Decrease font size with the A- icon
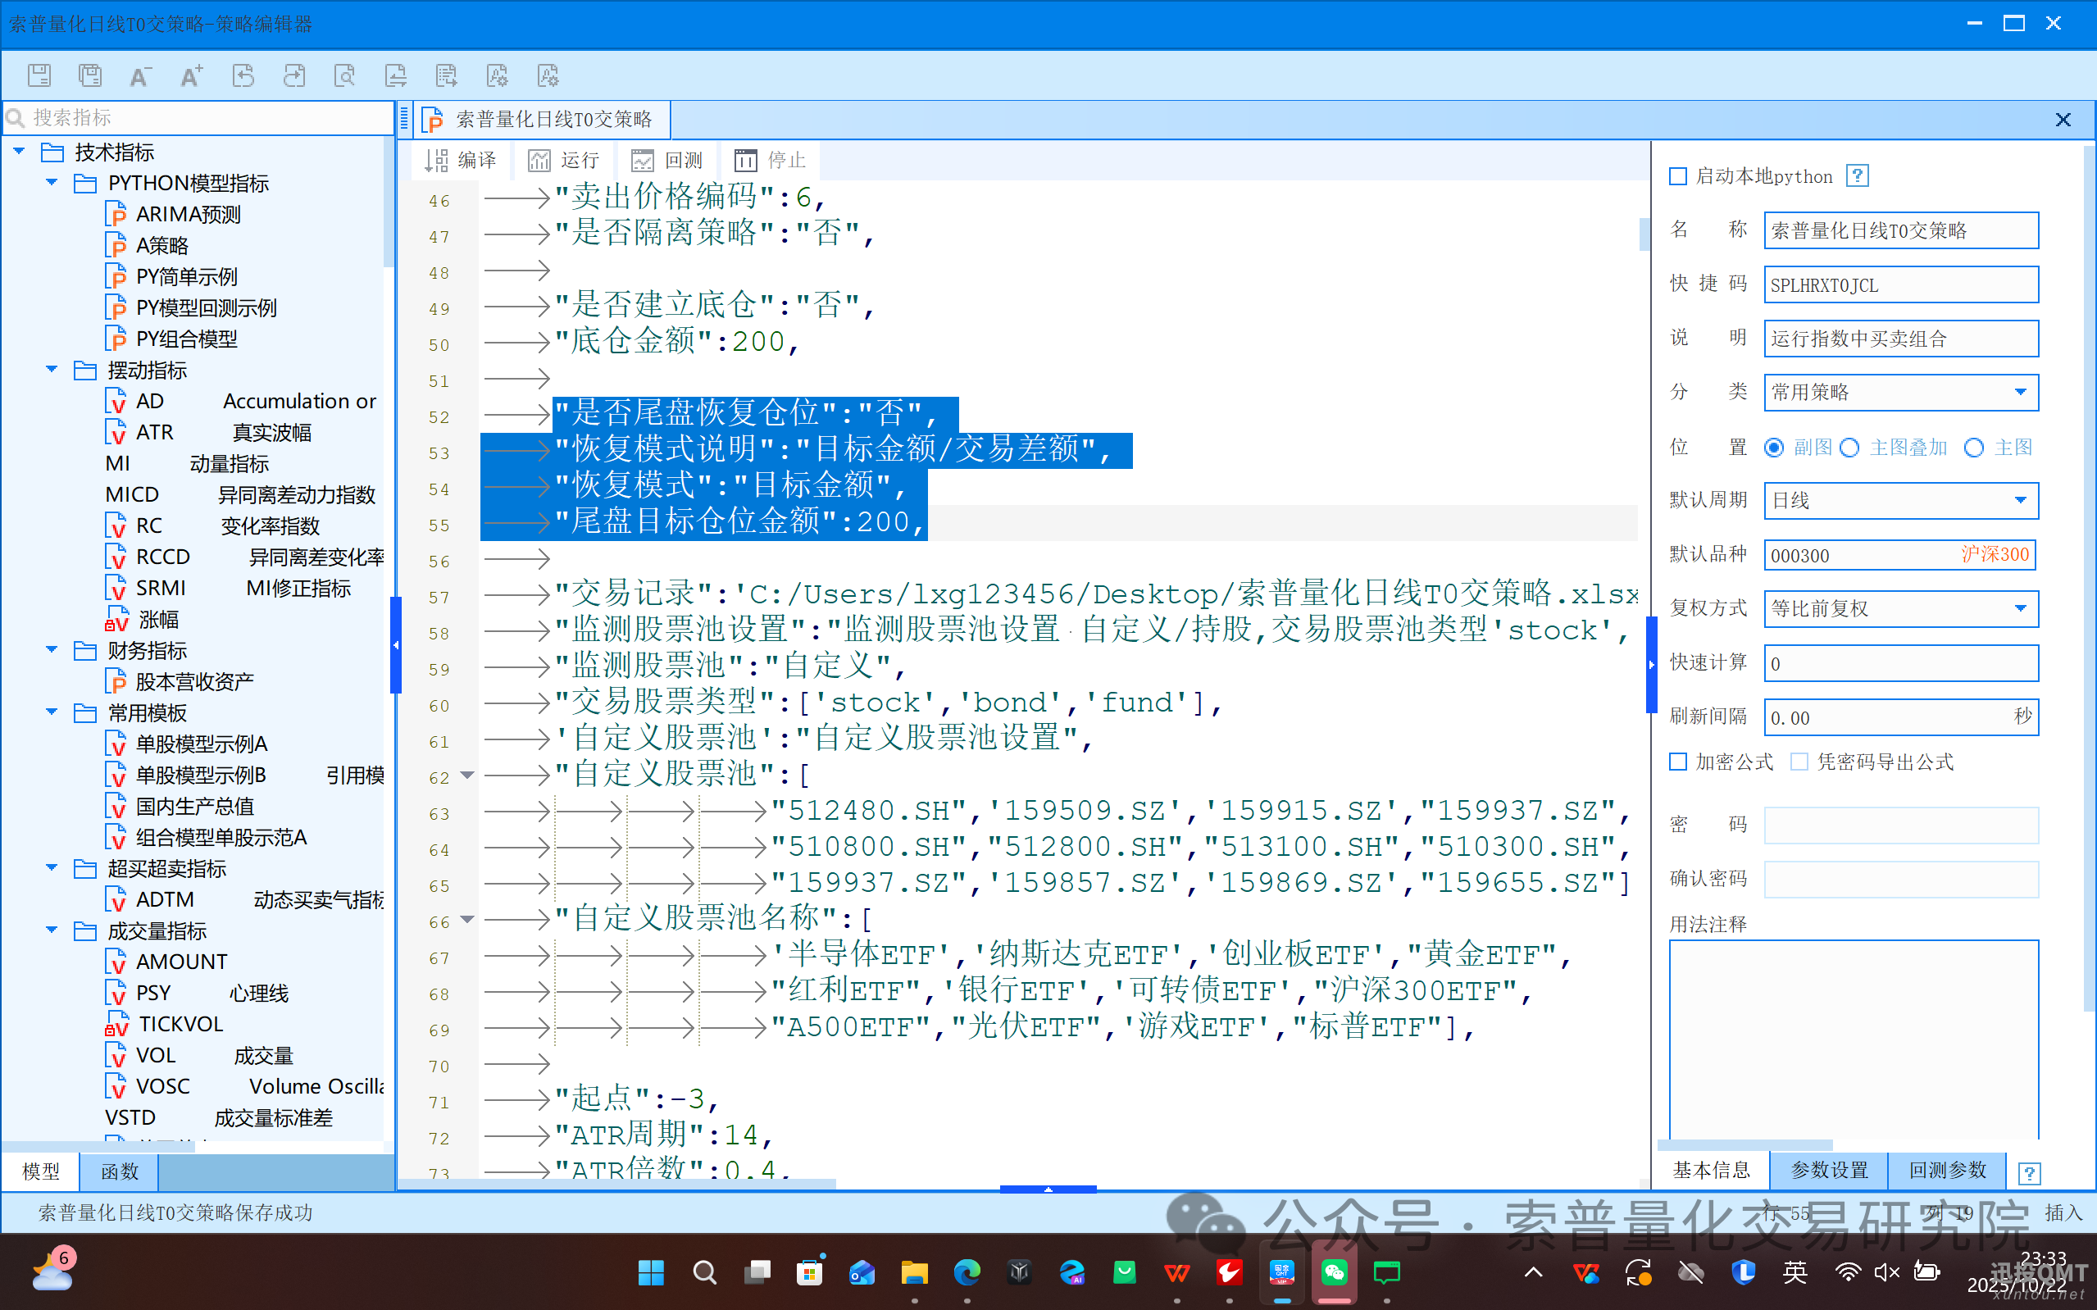 pyautogui.click(x=140, y=76)
